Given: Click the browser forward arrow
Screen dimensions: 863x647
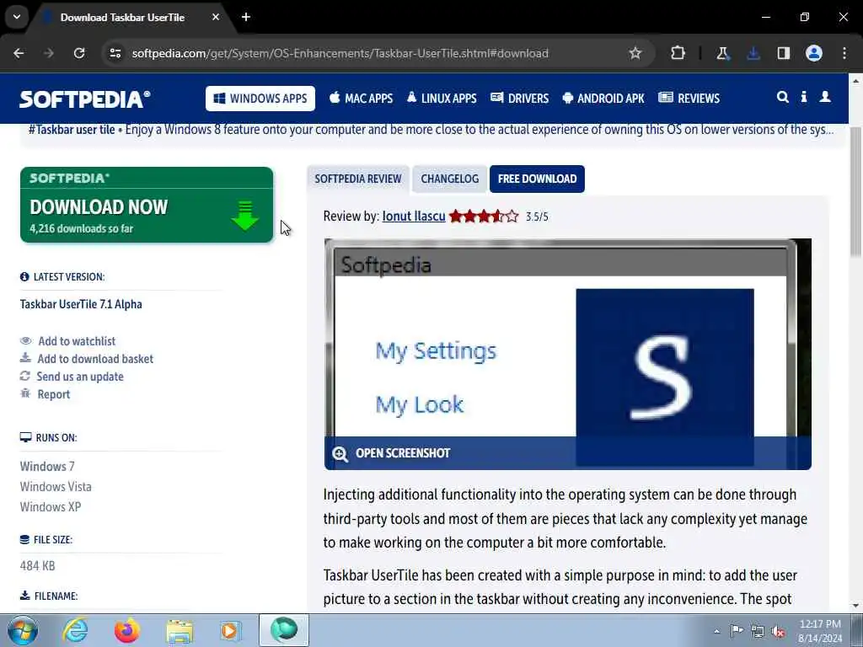Looking at the screenshot, I should point(48,53).
